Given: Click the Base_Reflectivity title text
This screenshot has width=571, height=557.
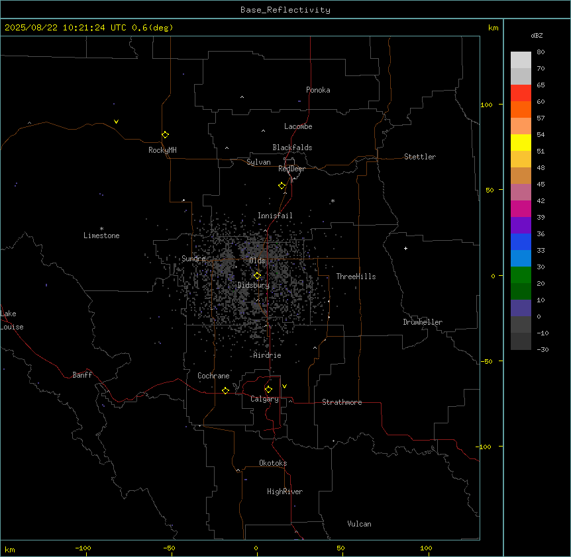Looking at the screenshot, I should pos(285,10).
